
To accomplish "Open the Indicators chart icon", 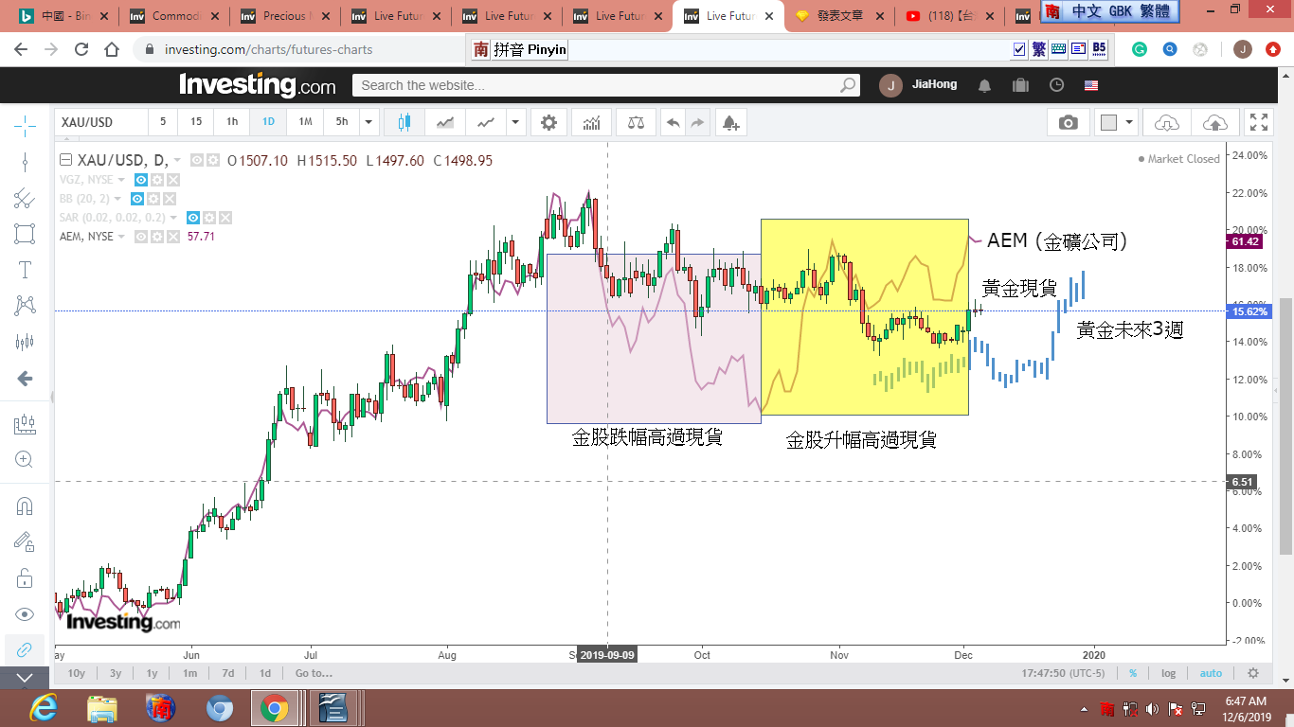I will click(x=591, y=122).
